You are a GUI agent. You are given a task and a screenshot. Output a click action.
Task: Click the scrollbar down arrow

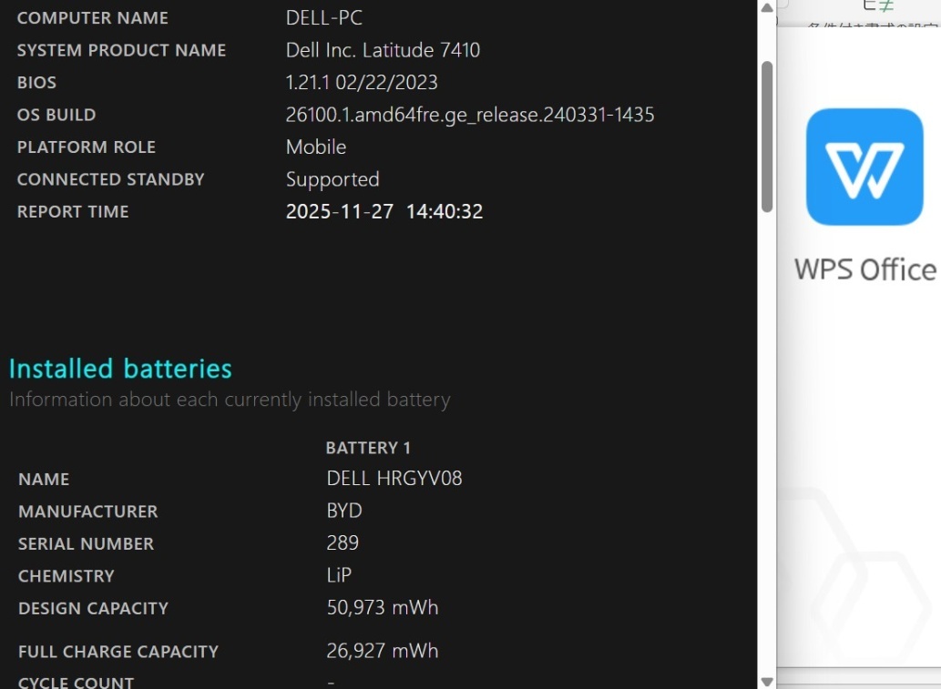(x=767, y=682)
